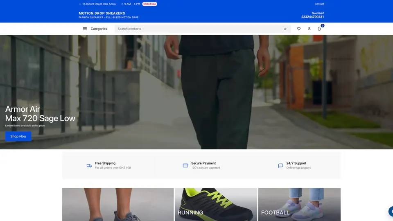Click the Free Shipping truck icon
Image resolution: width=393 pixels, height=221 pixels.
point(89,166)
